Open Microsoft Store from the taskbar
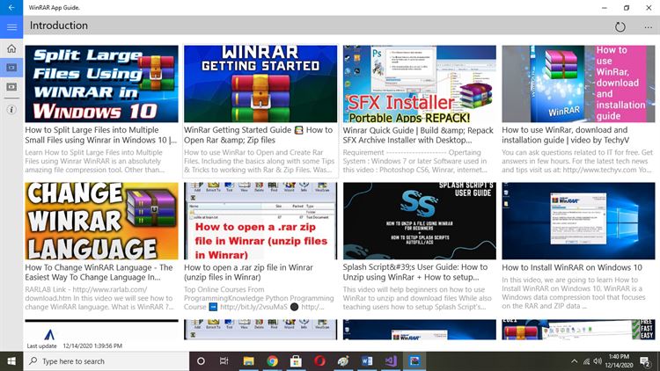Screen dimensions: 660x371 click(296, 361)
